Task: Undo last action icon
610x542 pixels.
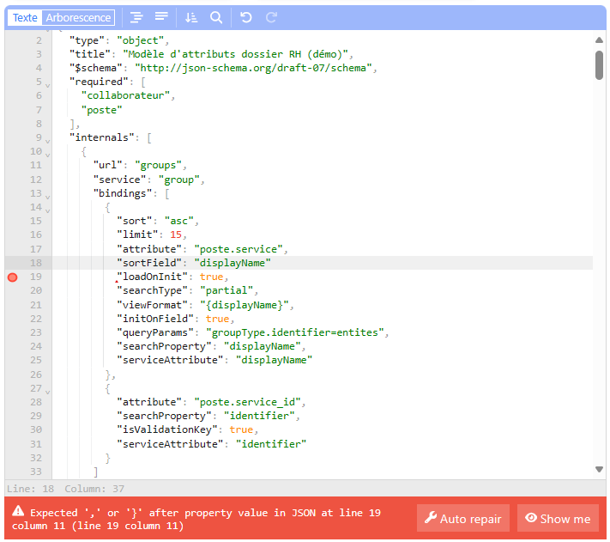Action: (x=246, y=17)
